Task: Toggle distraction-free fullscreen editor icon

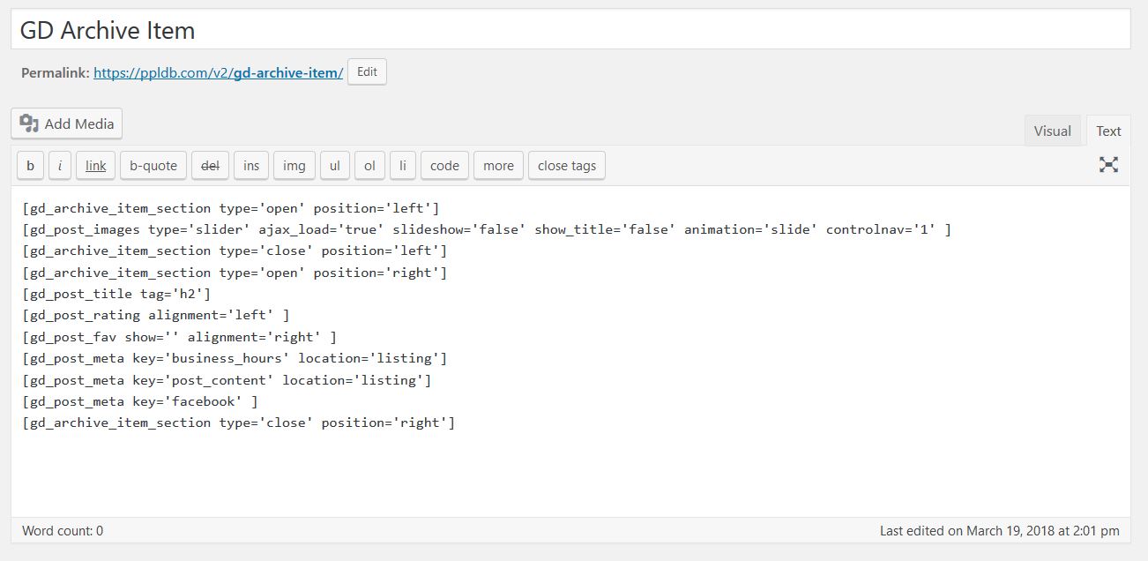Action: tap(1108, 164)
